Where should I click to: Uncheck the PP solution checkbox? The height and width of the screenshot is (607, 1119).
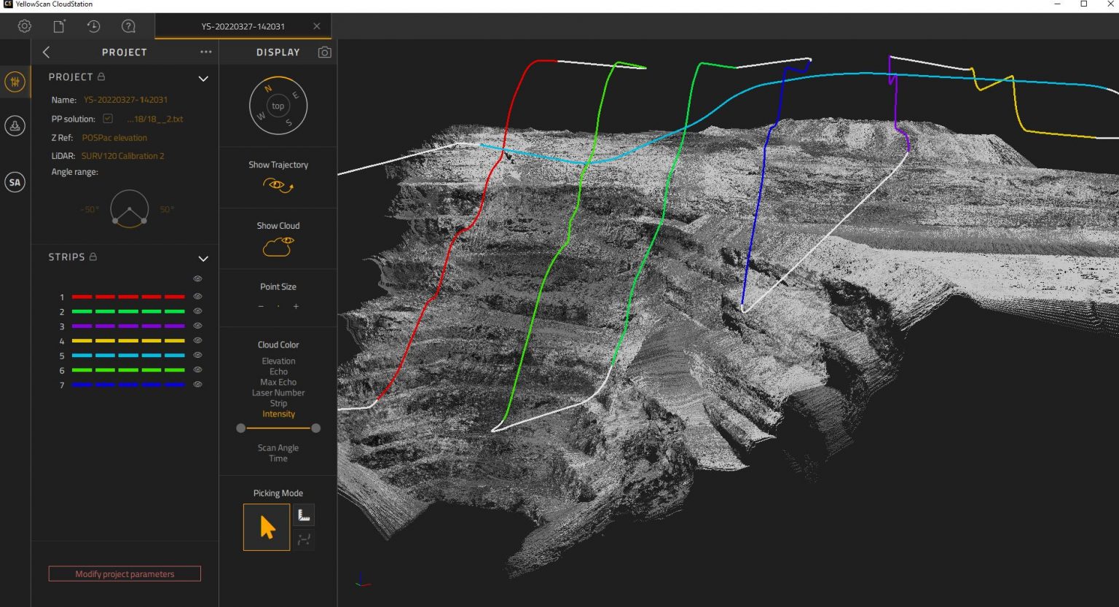pos(107,118)
